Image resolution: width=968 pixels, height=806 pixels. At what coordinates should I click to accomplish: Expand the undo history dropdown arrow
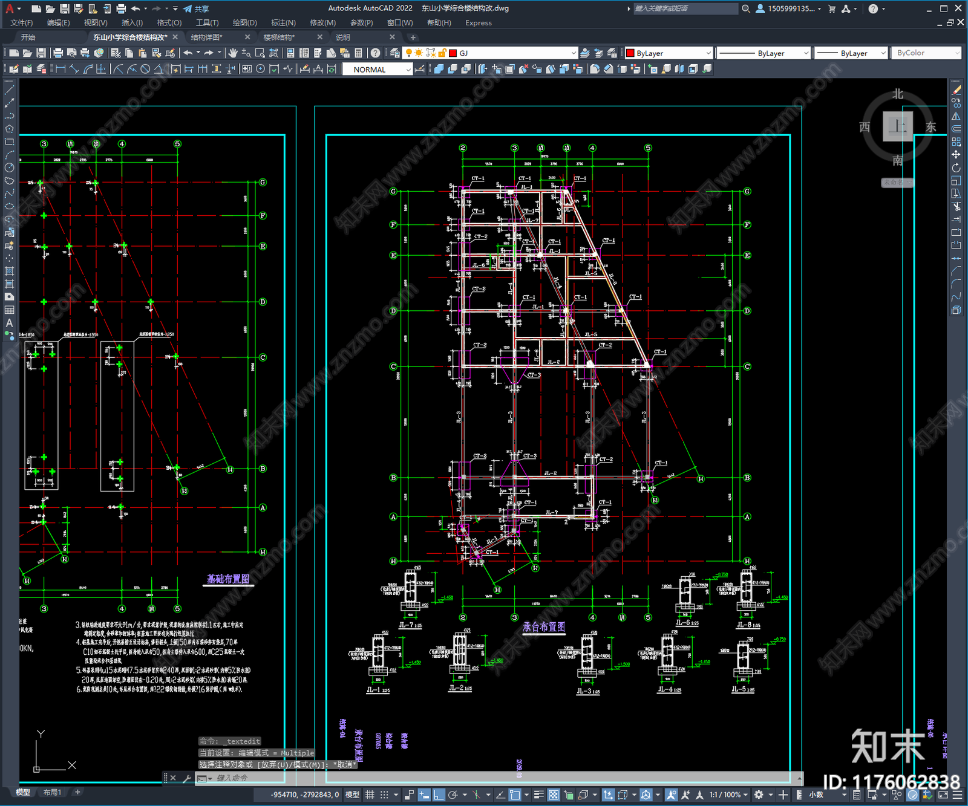coord(198,53)
